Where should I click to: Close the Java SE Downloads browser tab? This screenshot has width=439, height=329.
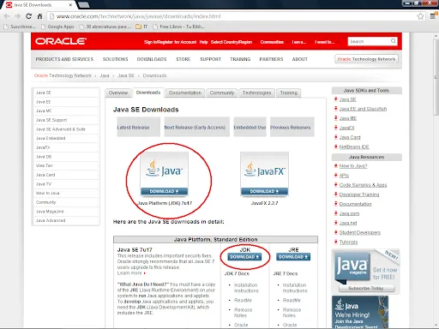click(x=70, y=5)
